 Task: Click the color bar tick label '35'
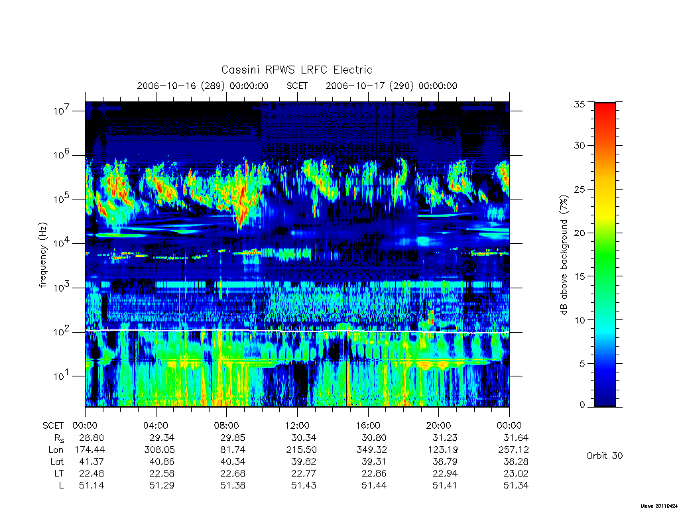tap(579, 104)
